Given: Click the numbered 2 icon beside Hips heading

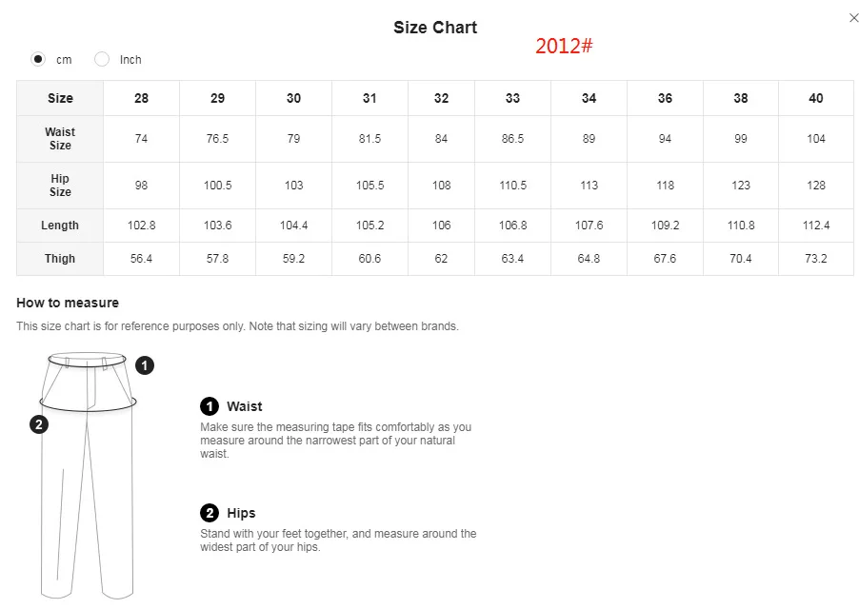Looking at the screenshot, I should pyautogui.click(x=210, y=513).
